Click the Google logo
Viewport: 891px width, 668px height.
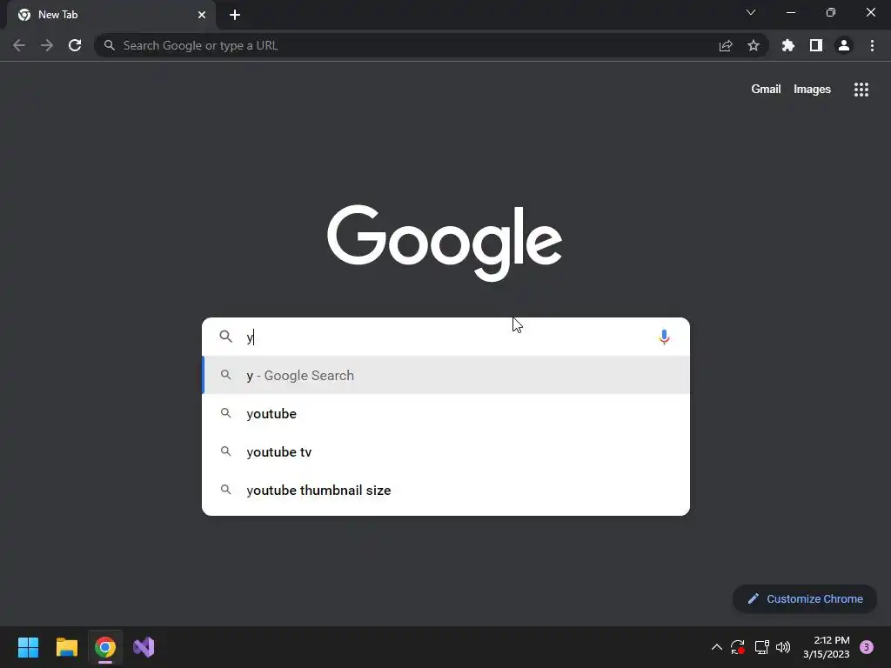[x=445, y=243]
